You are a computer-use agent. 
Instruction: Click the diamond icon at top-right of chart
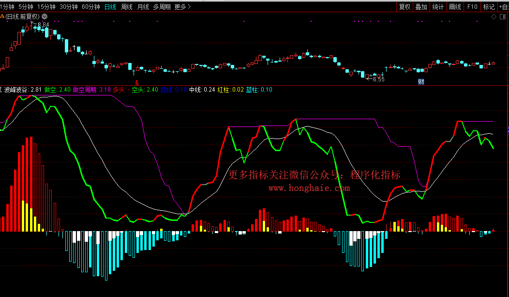494,16
